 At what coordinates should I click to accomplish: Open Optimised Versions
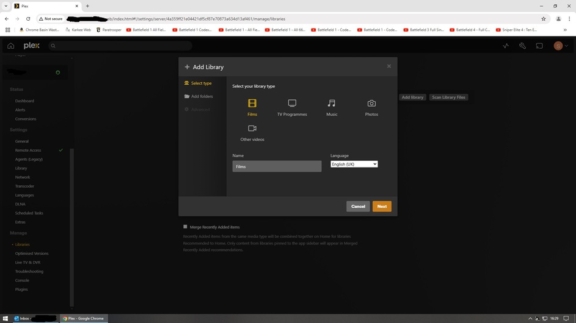pos(32,254)
